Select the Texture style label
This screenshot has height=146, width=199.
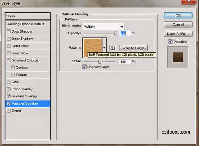21,75
